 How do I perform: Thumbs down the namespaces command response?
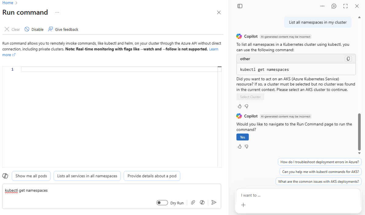(247, 106)
